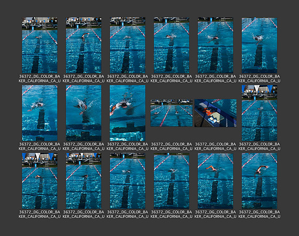The image size is (299, 236).
Task: Select first thumbnail in the middle row
Action: tap(40, 113)
